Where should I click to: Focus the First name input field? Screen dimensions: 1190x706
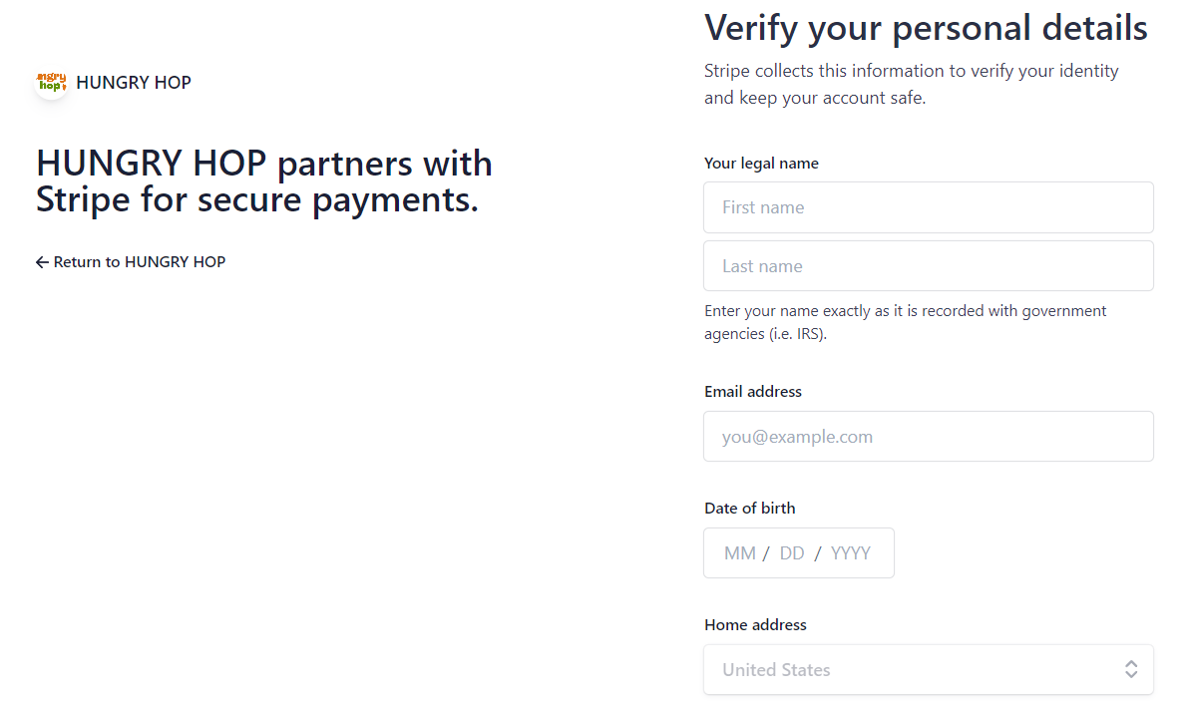pos(928,207)
